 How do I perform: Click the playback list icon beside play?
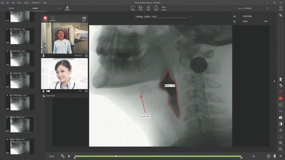63,156
